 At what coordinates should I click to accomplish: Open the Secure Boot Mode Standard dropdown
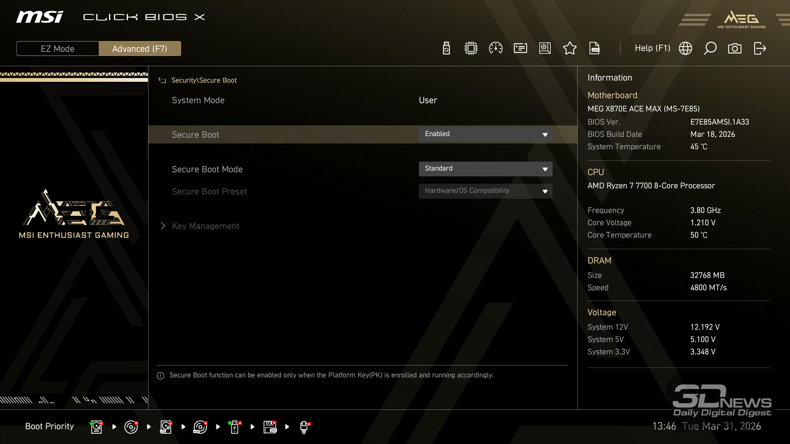[485, 169]
